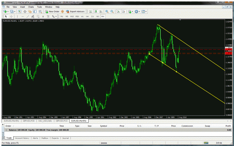This screenshot has height=146, width=234.
Task: Select the Crosshair tool
Action: [x=11, y=16]
